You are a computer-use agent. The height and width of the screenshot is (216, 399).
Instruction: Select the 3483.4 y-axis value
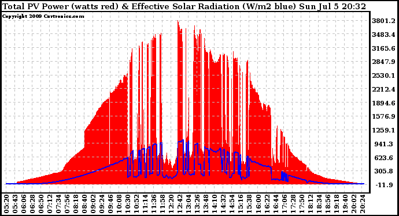(383, 35)
